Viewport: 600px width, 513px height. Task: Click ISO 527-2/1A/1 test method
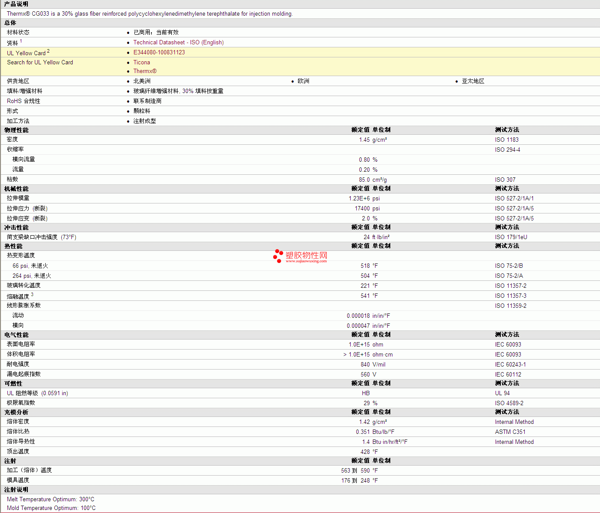514,199
